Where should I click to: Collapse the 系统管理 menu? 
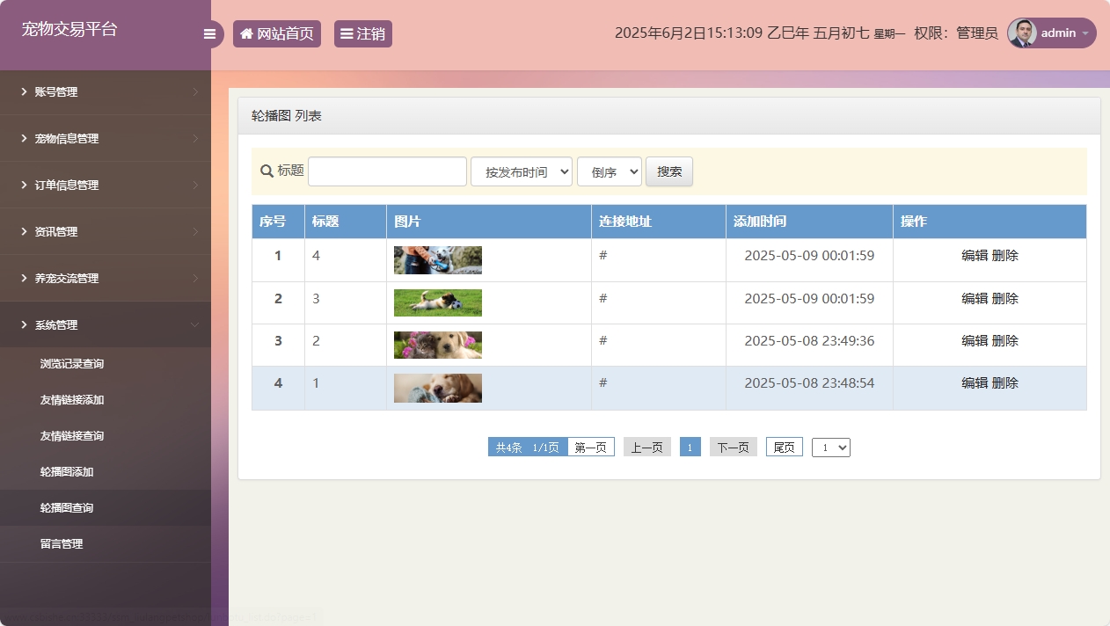[106, 325]
